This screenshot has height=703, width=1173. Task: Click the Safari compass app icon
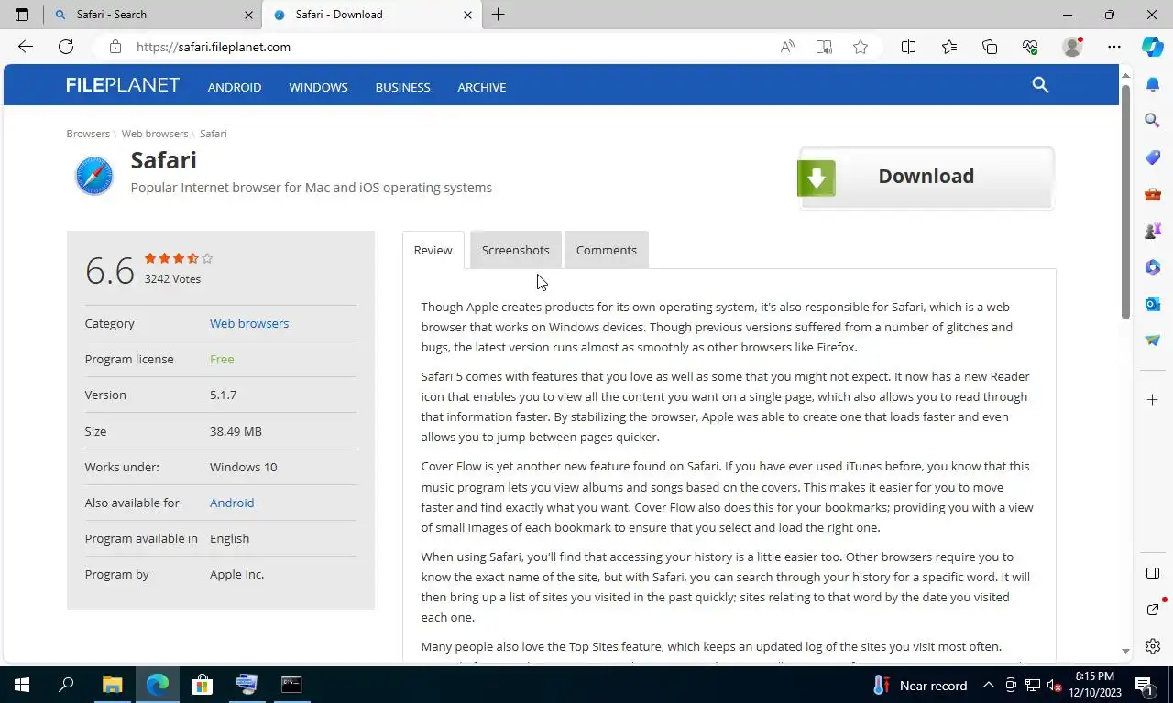(x=93, y=176)
